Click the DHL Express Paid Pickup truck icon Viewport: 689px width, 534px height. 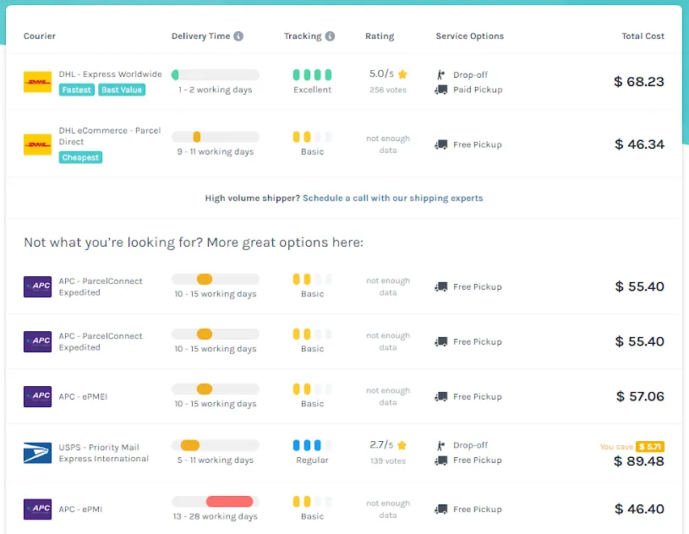click(x=440, y=90)
